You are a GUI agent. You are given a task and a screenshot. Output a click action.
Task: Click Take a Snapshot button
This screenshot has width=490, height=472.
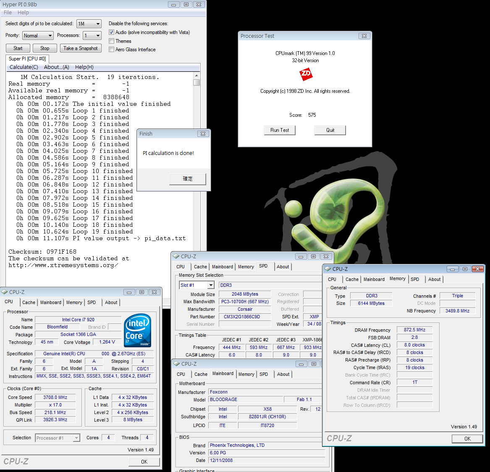pos(80,48)
